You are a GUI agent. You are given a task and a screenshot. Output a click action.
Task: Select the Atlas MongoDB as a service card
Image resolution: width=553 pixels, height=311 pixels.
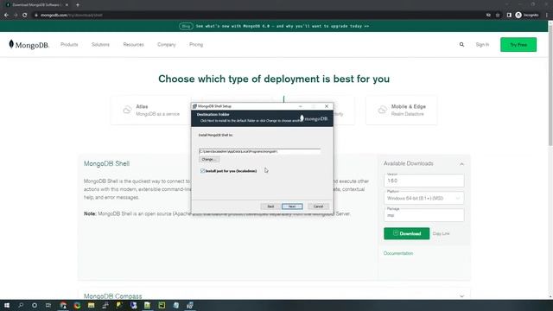pos(151,110)
